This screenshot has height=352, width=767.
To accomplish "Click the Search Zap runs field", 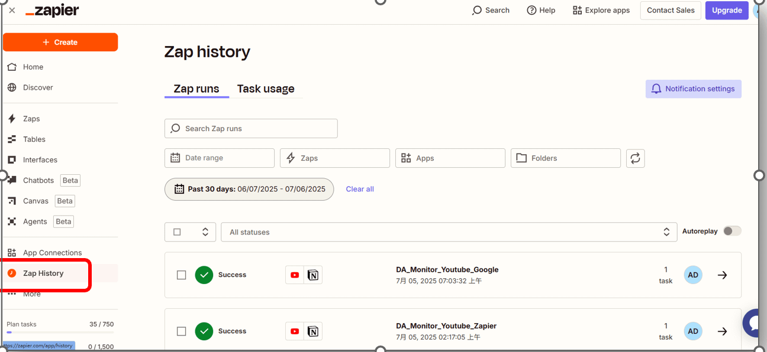I will 251,129.
